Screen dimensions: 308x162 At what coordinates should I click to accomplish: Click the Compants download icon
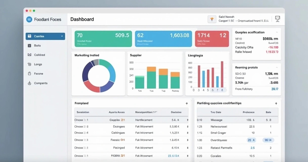29,83
